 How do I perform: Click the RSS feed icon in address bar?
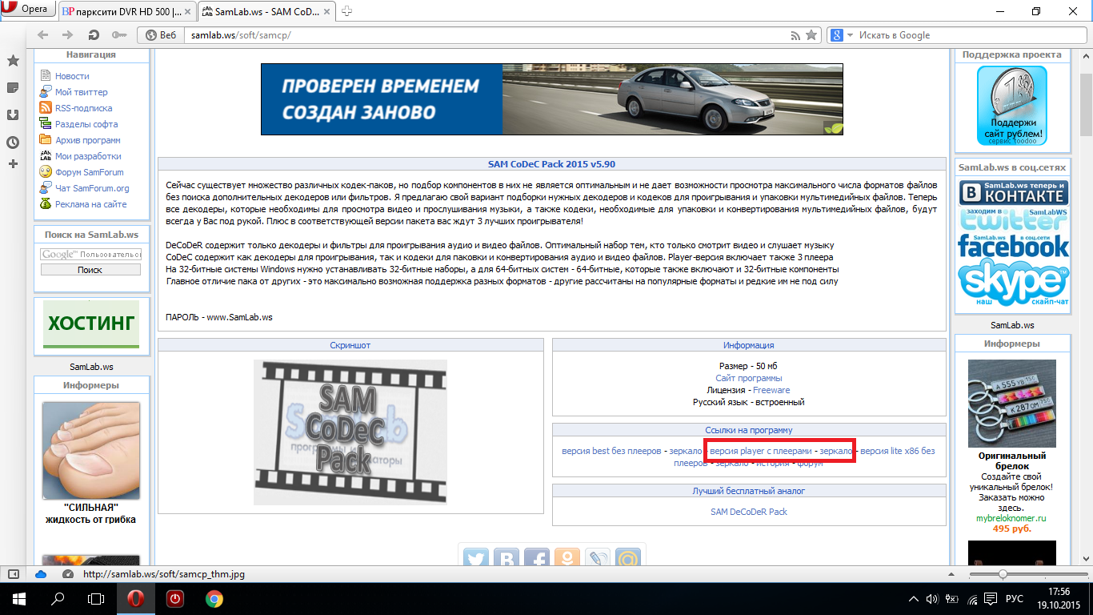click(x=795, y=35)
